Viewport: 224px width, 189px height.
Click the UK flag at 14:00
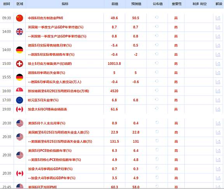pos(19,32)
